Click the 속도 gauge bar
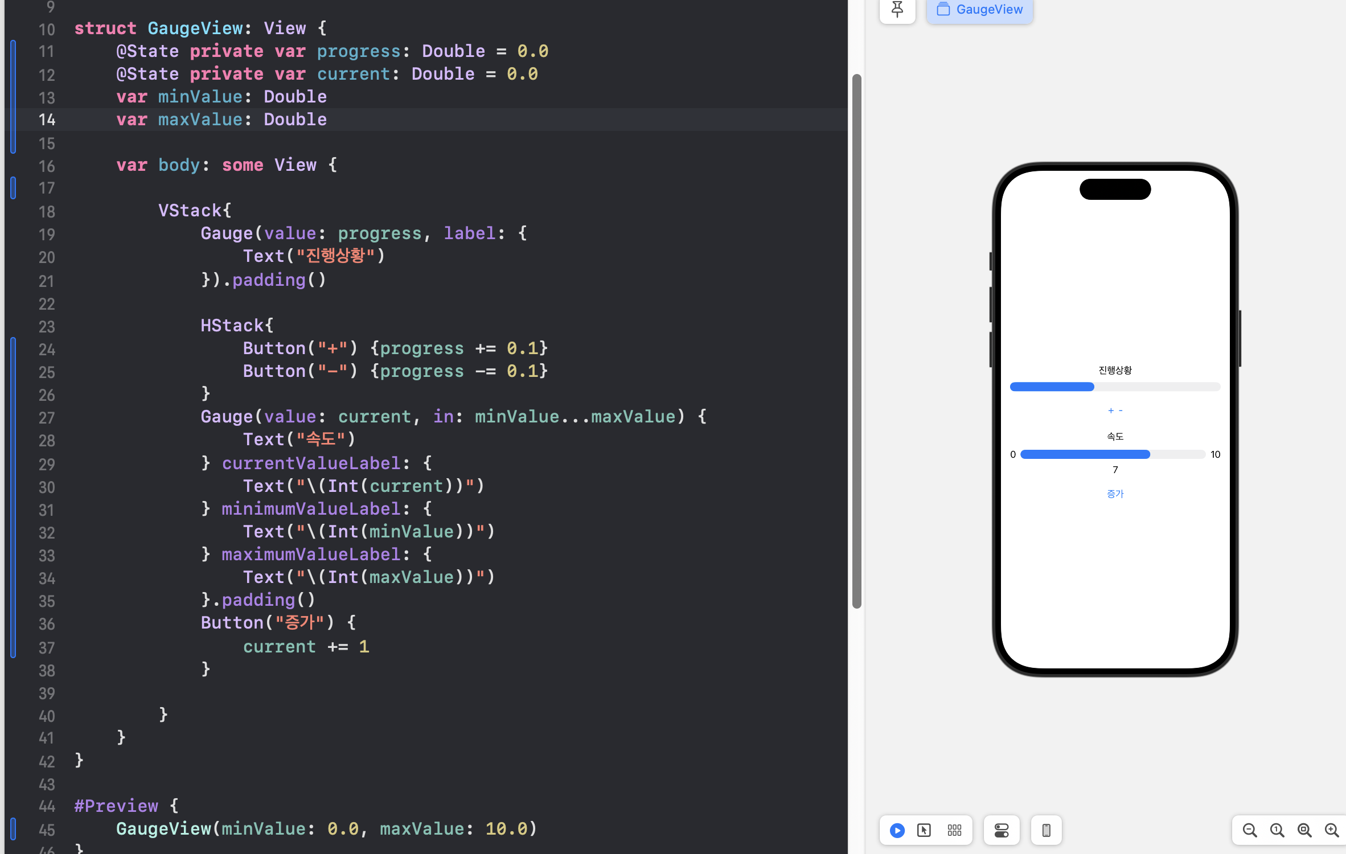Image resolution: width=1346 pixels, height=854 pixels. point(1113,454)
